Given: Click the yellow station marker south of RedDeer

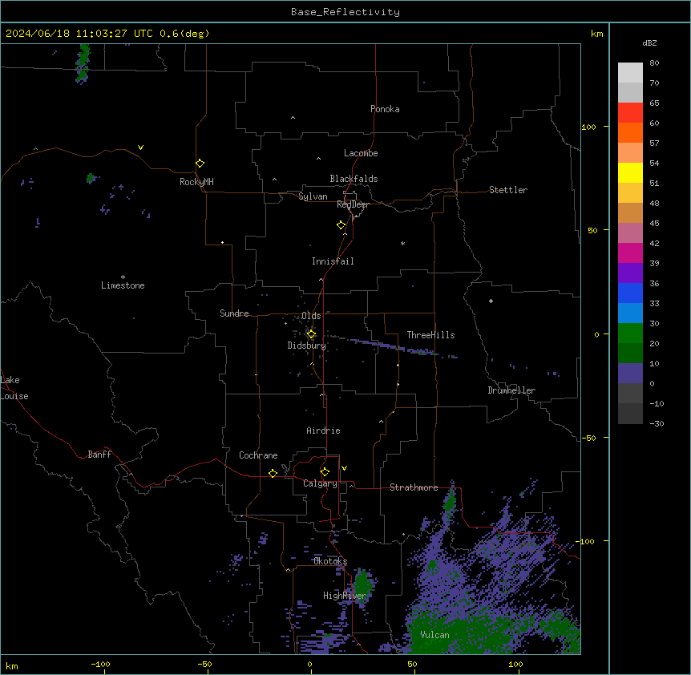Looking at the screenshot, I should tap(341, 225).
